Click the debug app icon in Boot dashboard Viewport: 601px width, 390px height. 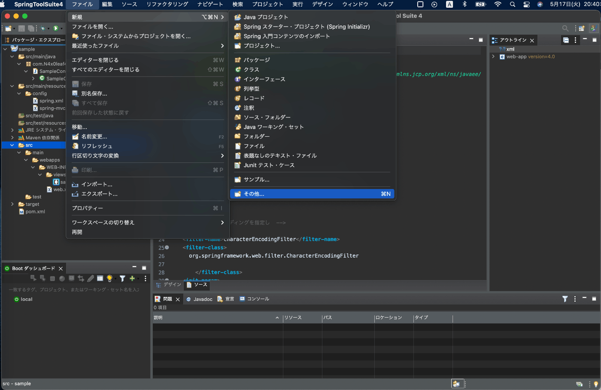pos(43,278)
